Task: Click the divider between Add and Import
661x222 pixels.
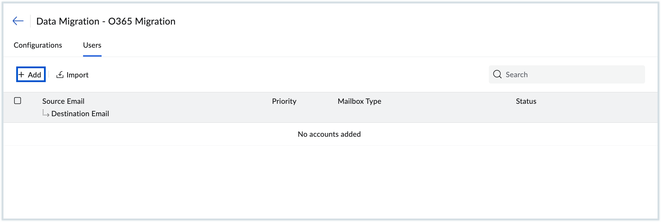Action: click(x=49, y=75)
